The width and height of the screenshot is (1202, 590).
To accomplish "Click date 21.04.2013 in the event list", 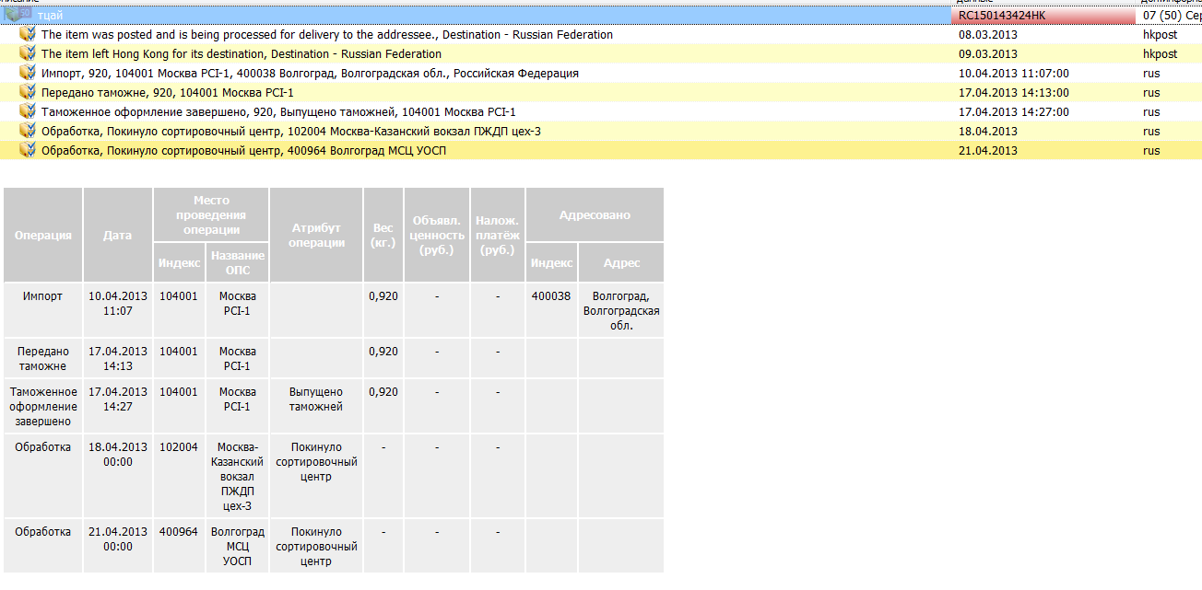I will click(x=988, y=151).
